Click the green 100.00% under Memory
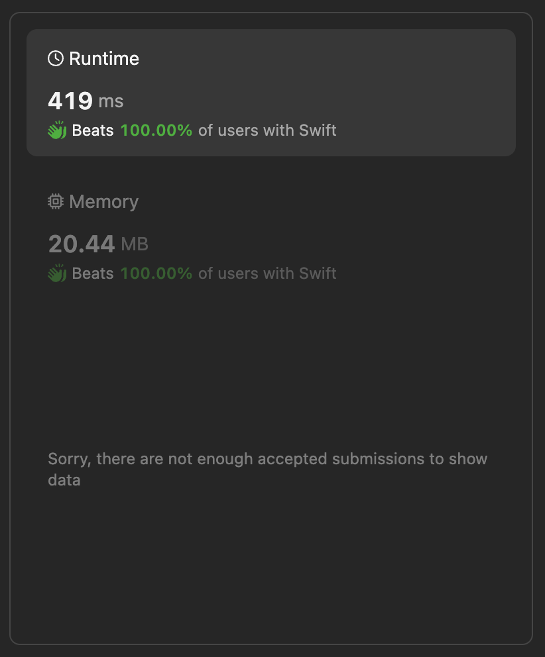The image size is (545, 657). 156,273
